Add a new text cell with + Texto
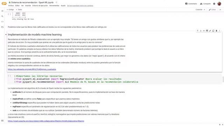Screen dimensions: 224x126 [x=19, y=9]
